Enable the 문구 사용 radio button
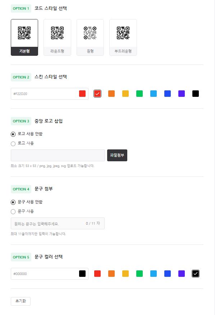 (13, 211)
